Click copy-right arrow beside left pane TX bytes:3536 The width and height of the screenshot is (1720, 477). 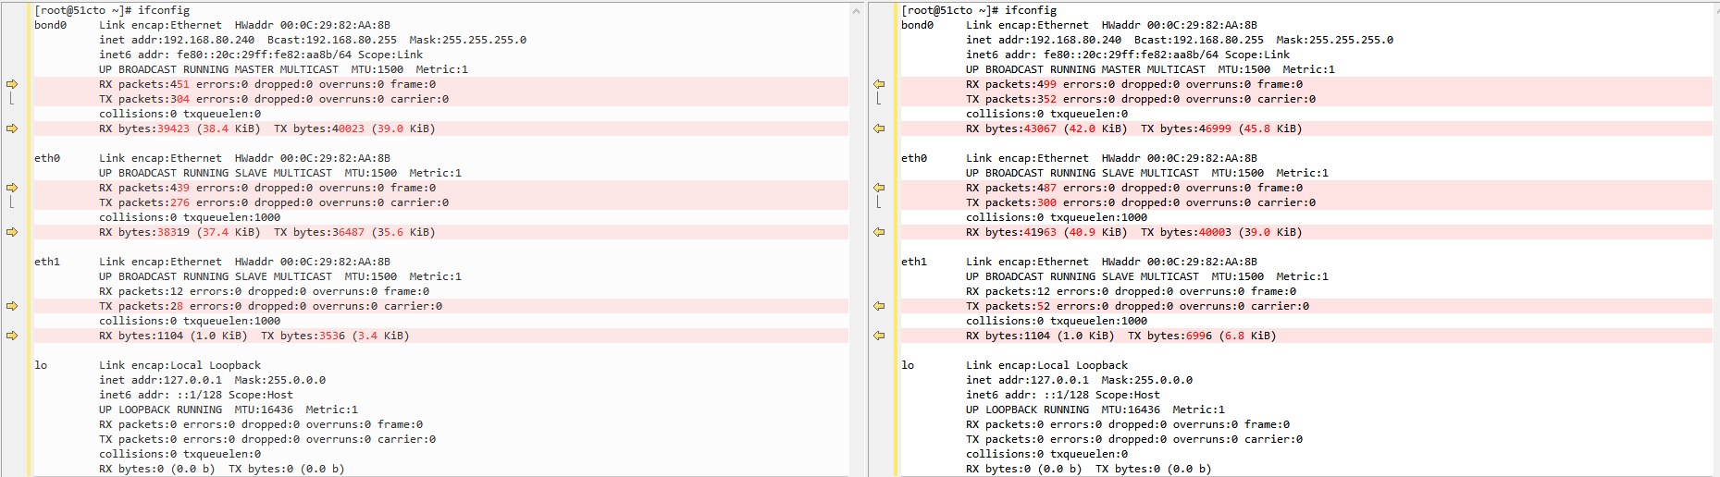pyautogui.click(x=12, y=336)
